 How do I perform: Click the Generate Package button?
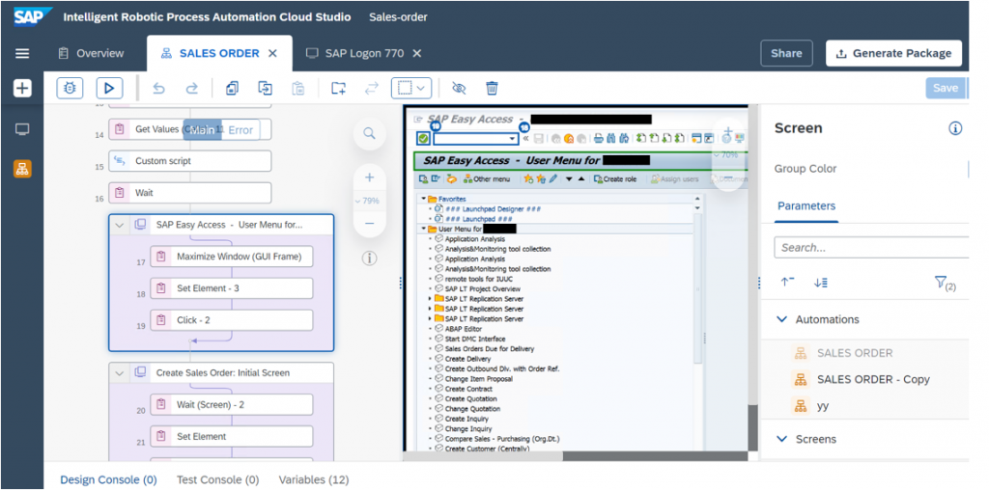pyautogui.click(x=893, y=54)
